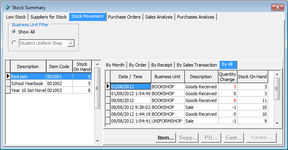Sort by the item list Description header
288x150 pixels.
[x=28, y=67]
